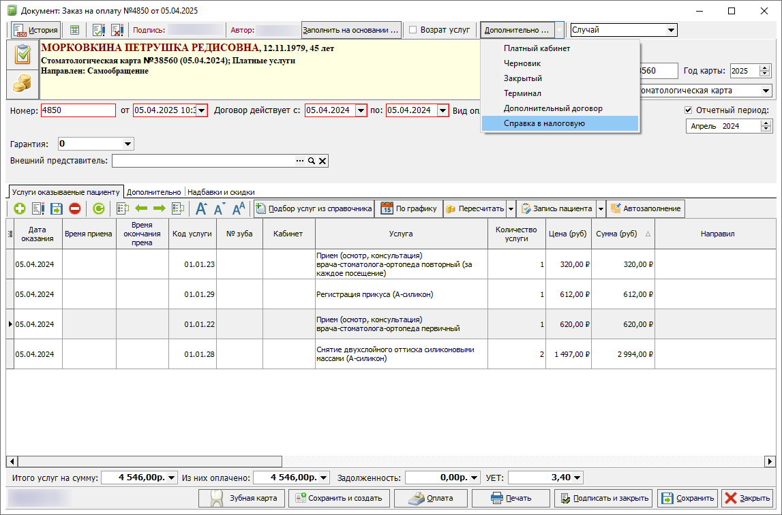This screenshot has height=515, width=782.
Task: Click Подбор услуг из справочника button
Action: point(314,209)
